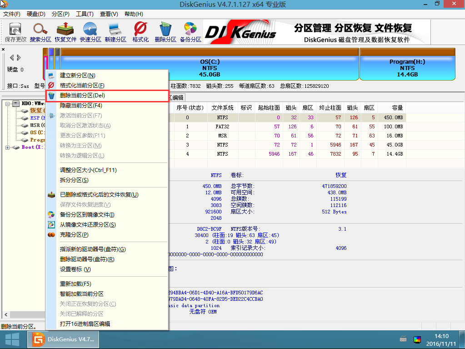The width and height of the screenshot is (465, 349).
Task: Open the 查看(V) menu
Action: (109, 14)
